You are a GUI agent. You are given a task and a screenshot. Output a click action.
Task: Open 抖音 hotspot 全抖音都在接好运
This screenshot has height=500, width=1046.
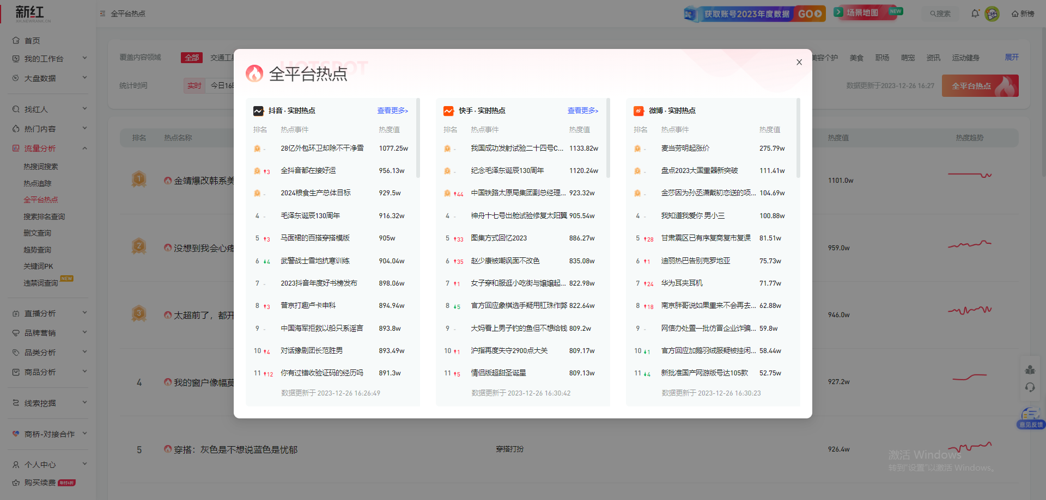pos(308,170)
